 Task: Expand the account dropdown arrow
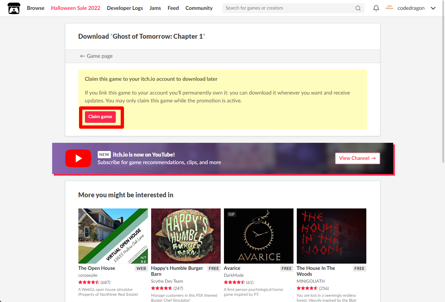coord(433,8)
